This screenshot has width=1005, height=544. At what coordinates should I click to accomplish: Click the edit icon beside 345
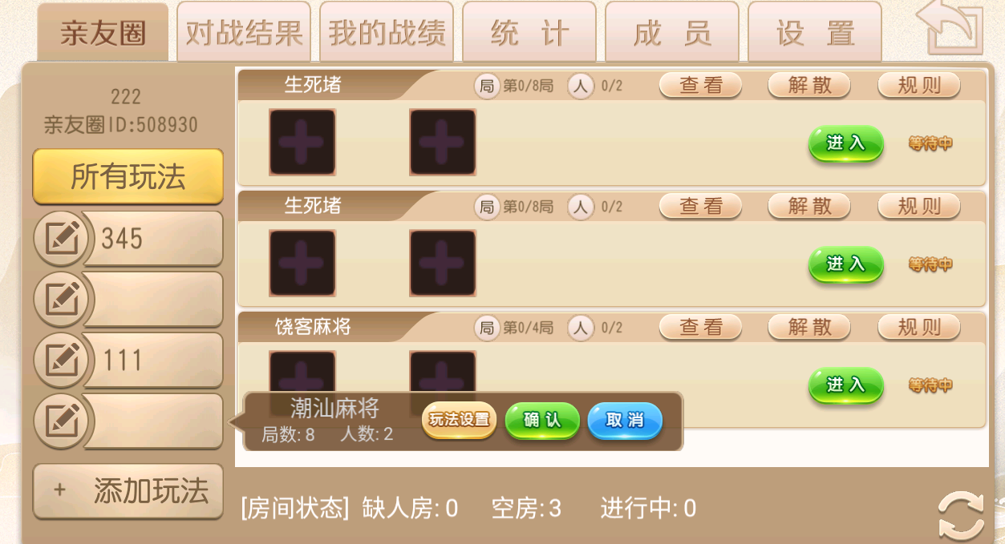(x=63, y=238)
